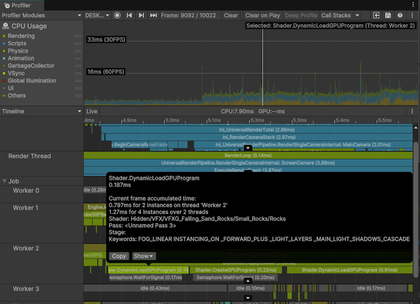
Task: Click the Clear button
Action: tap(231, 15)
